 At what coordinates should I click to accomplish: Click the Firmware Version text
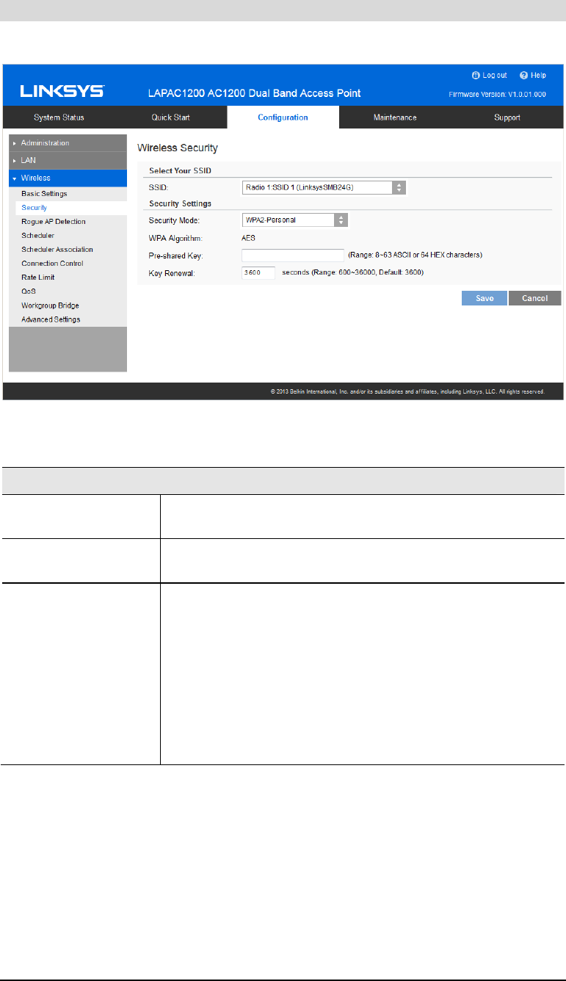pyautogui.click(x=497, y=95)
